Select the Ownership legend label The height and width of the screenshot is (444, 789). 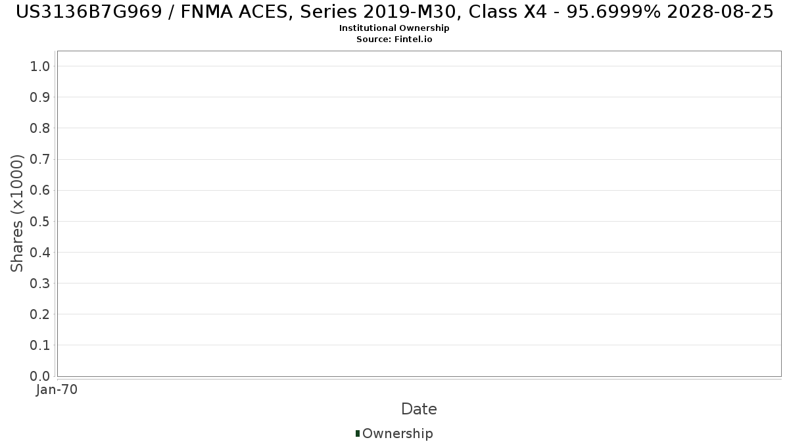point(398,433)
